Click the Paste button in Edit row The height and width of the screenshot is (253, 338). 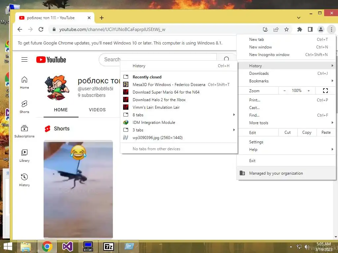tap(326, 132)
